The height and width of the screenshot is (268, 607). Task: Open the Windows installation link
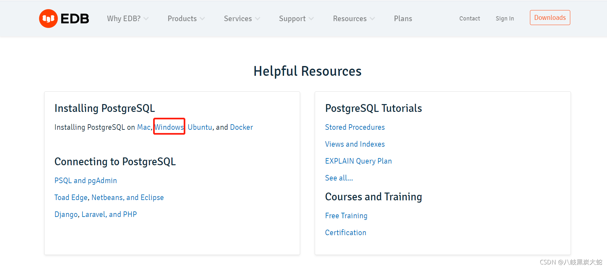tap(169, 127)
